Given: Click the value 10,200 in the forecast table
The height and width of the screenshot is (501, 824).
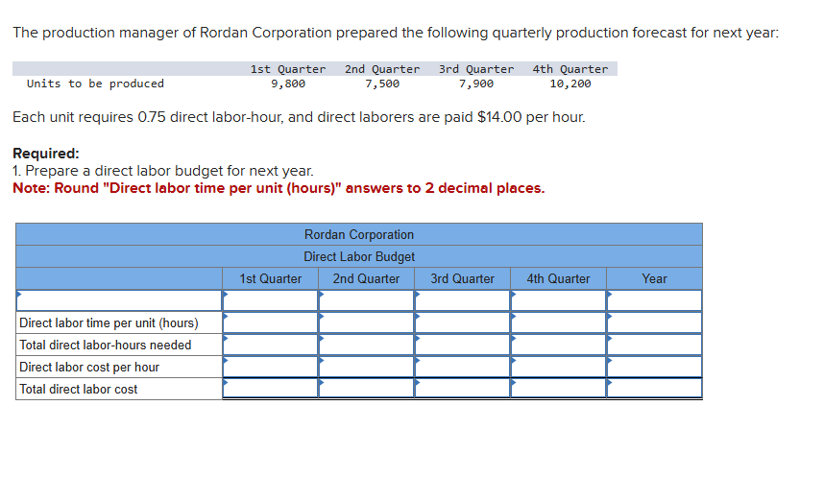Looking at the screenshot, I should pyautogui.click(x=570, y=83).
